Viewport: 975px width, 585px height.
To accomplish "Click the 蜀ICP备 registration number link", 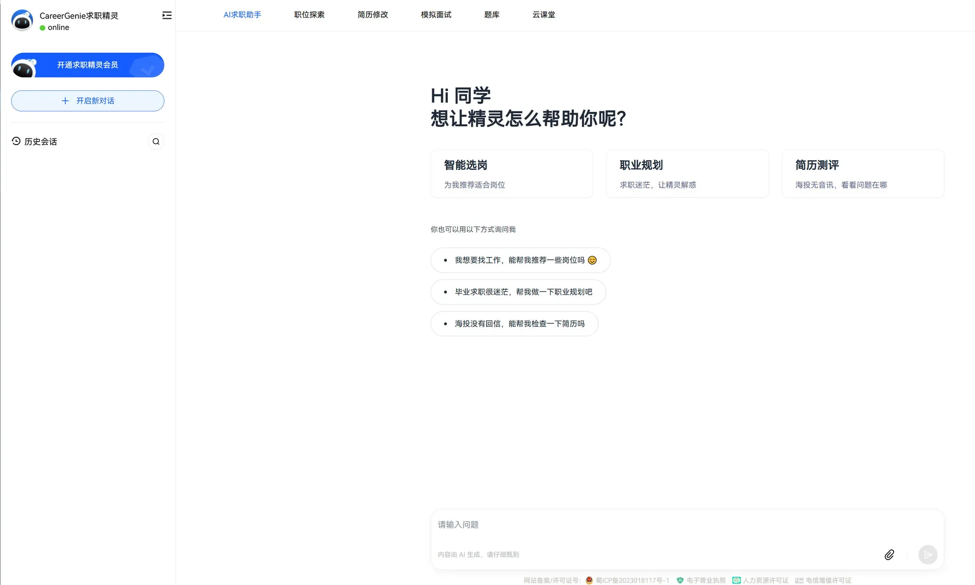I will pyautogui.click(x=632, y=580).
